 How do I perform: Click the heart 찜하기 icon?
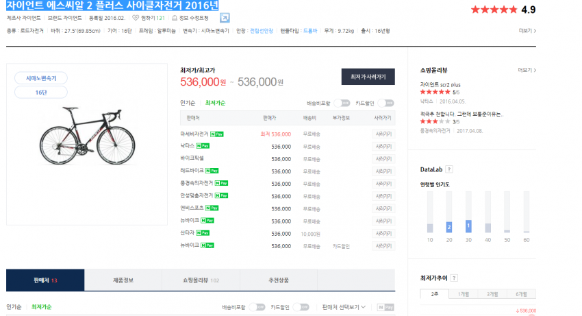(136, 18)
